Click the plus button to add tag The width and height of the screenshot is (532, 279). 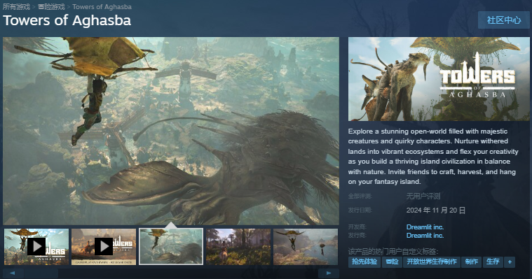click(x=510, y=262)
